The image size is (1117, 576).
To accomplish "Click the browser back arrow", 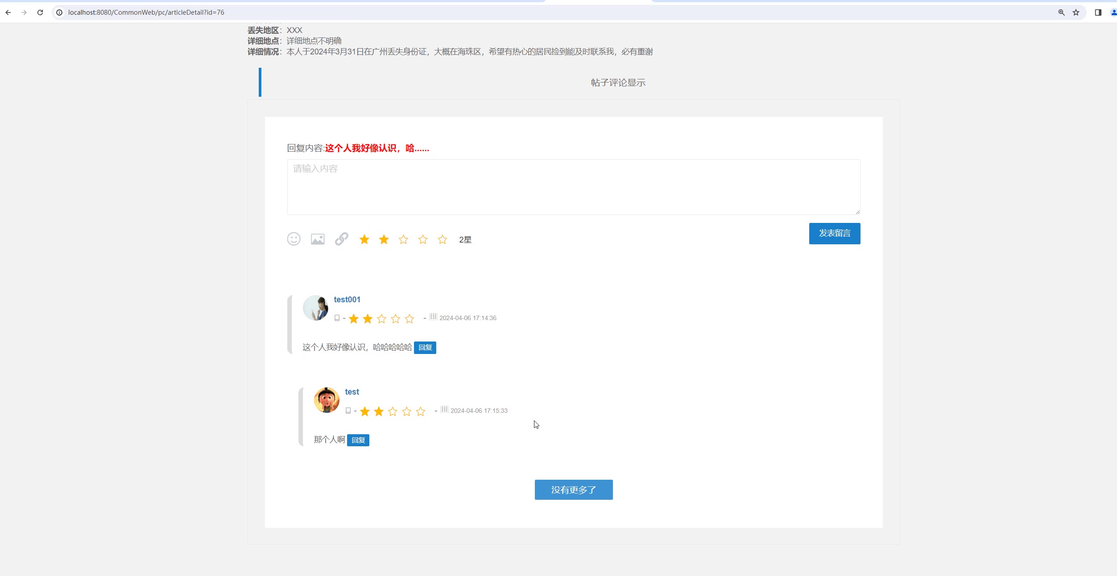I will pyautogui.click(x=8, y=12).
